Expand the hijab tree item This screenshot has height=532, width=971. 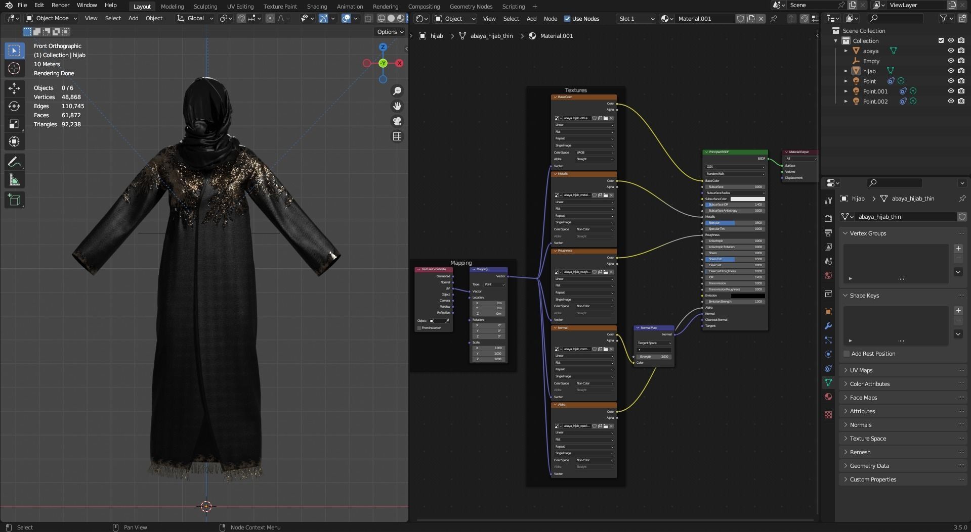pos(846,71)
